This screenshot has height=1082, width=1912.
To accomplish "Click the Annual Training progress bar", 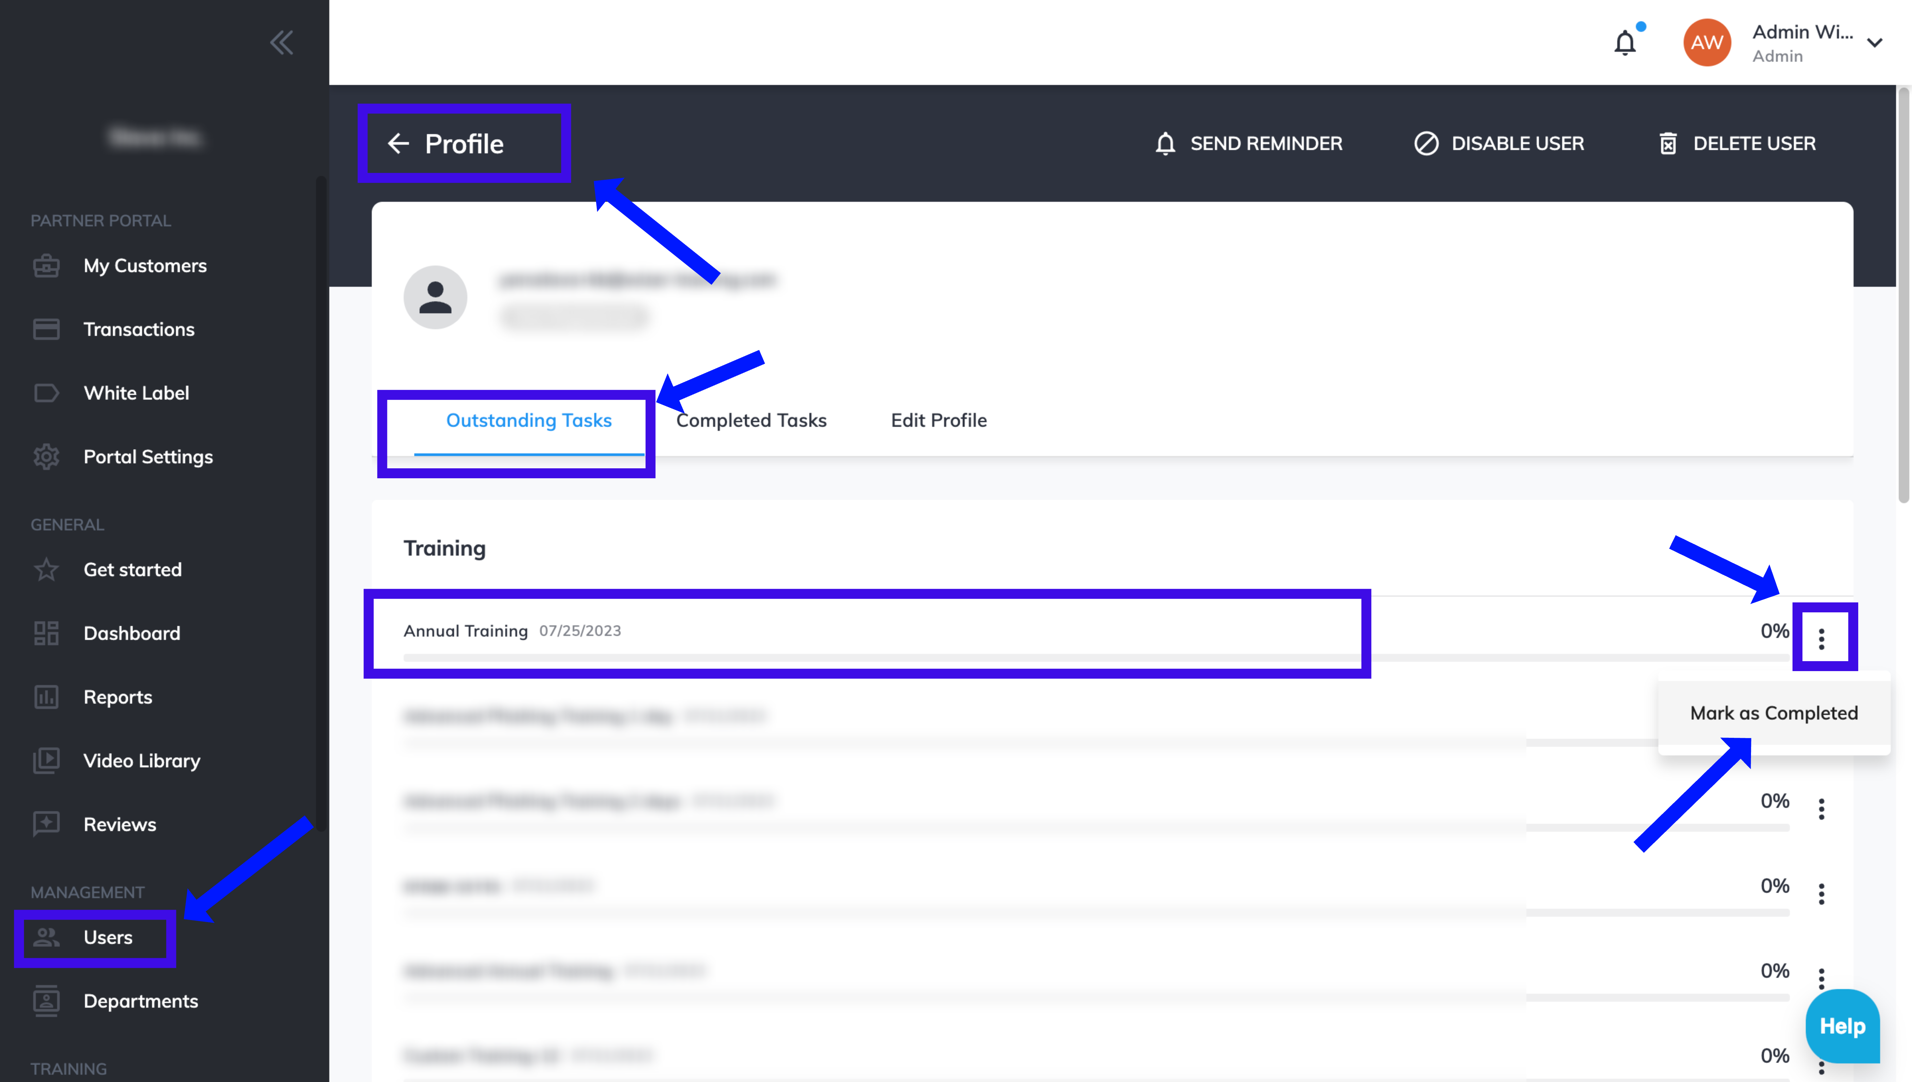I will tap(1096, 658).
